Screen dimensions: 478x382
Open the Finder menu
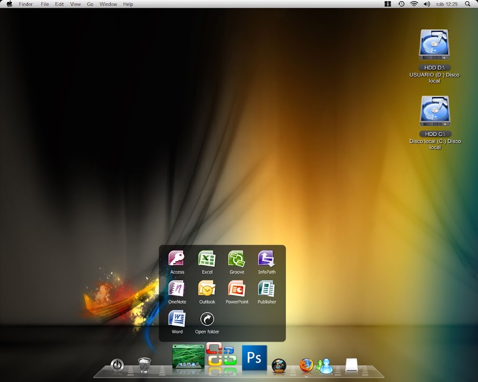26,4
